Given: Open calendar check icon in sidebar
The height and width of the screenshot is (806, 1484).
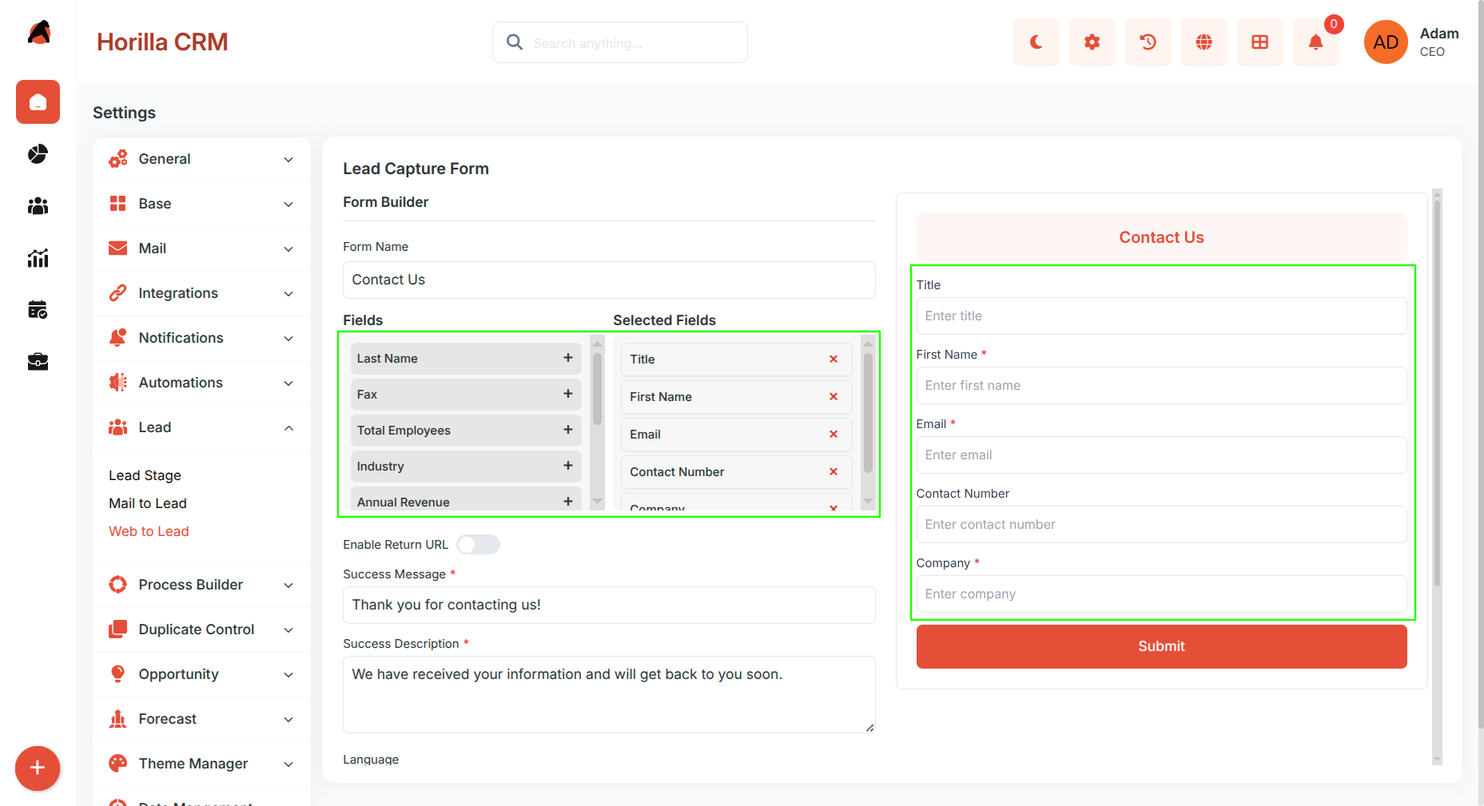Looking at the screenshot, I should tap(38, 310).
